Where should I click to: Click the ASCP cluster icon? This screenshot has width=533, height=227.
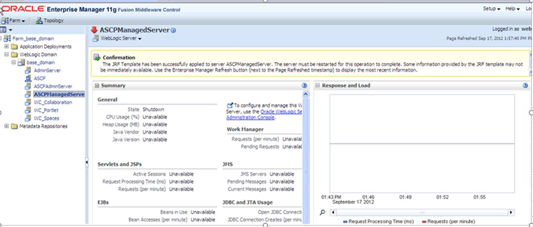[28, 78]
